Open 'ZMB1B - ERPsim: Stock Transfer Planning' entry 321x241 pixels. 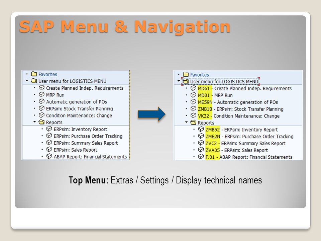(240, 109)
